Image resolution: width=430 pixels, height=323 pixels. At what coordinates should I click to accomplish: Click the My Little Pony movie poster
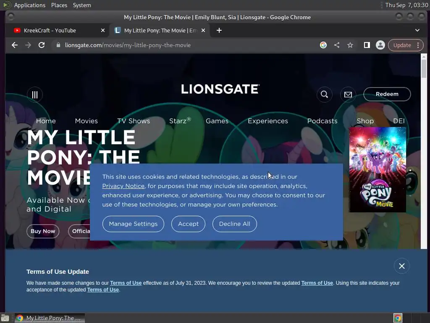tap(378, 170)
